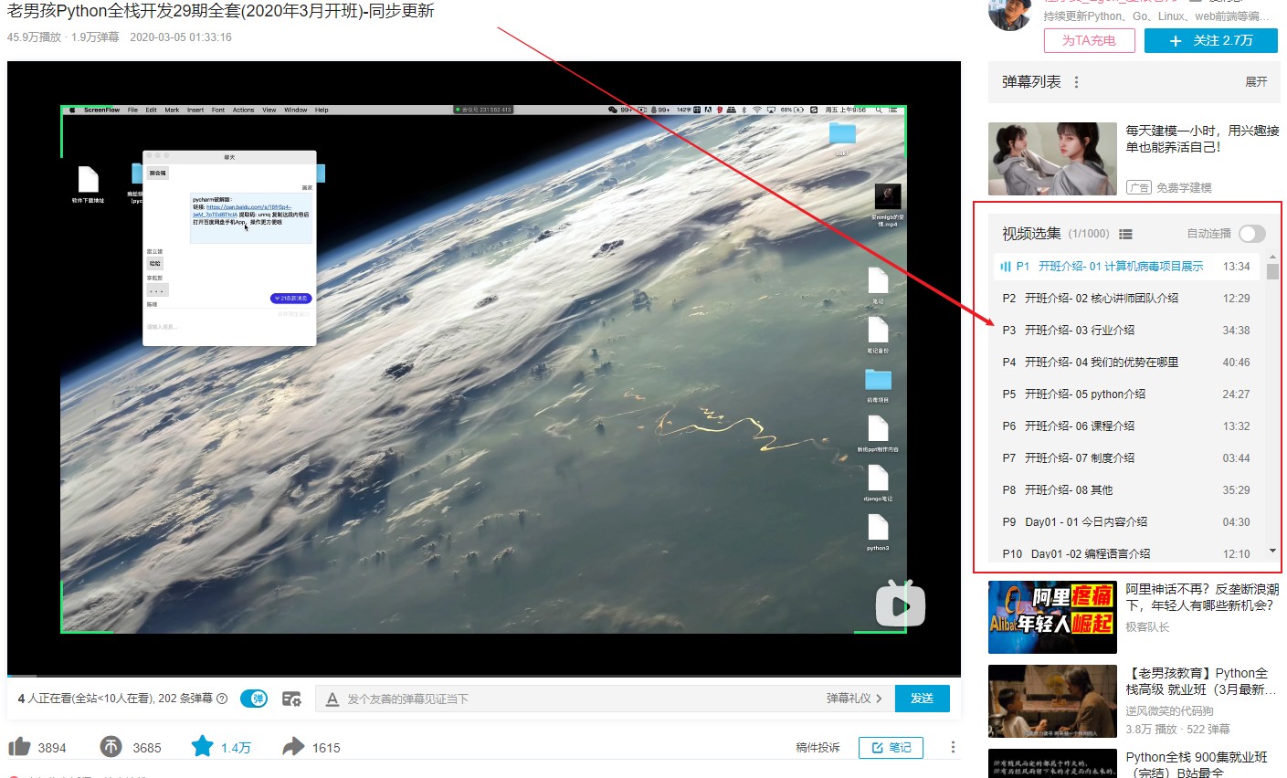Viewport: 1287px width, 778px height.
Task: Select episode P9 Day01-01 今日内容介绍
Action: click(1126, 522)
